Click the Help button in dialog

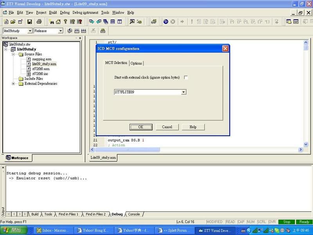[193, 127]
